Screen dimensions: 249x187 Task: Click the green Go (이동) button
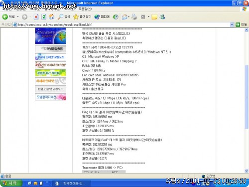(241, 24)
